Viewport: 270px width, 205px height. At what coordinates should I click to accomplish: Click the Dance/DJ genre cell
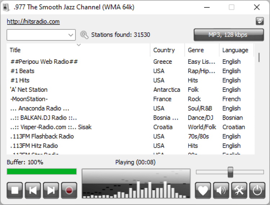click(x=201, y=118)
